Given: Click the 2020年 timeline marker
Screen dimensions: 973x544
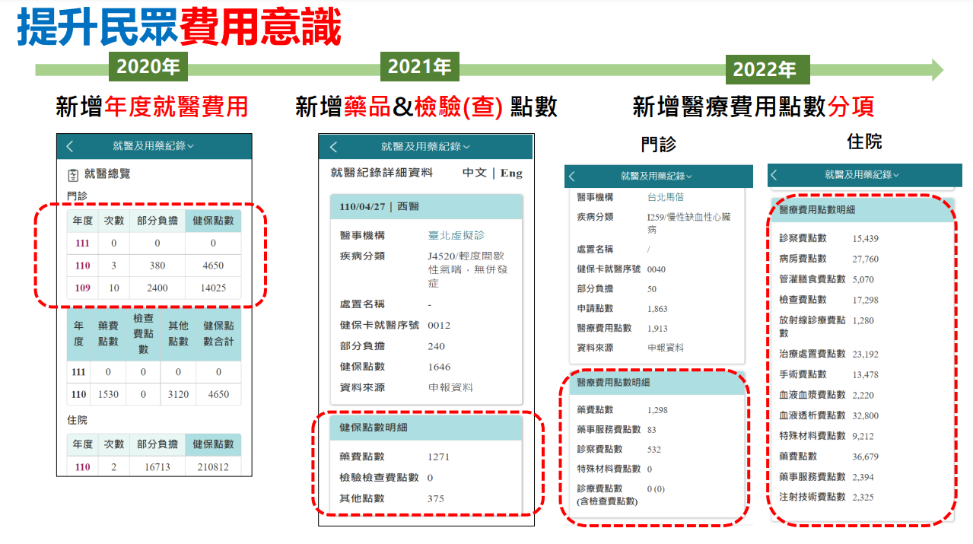Looking at the screenshot, I should [148, 67].
